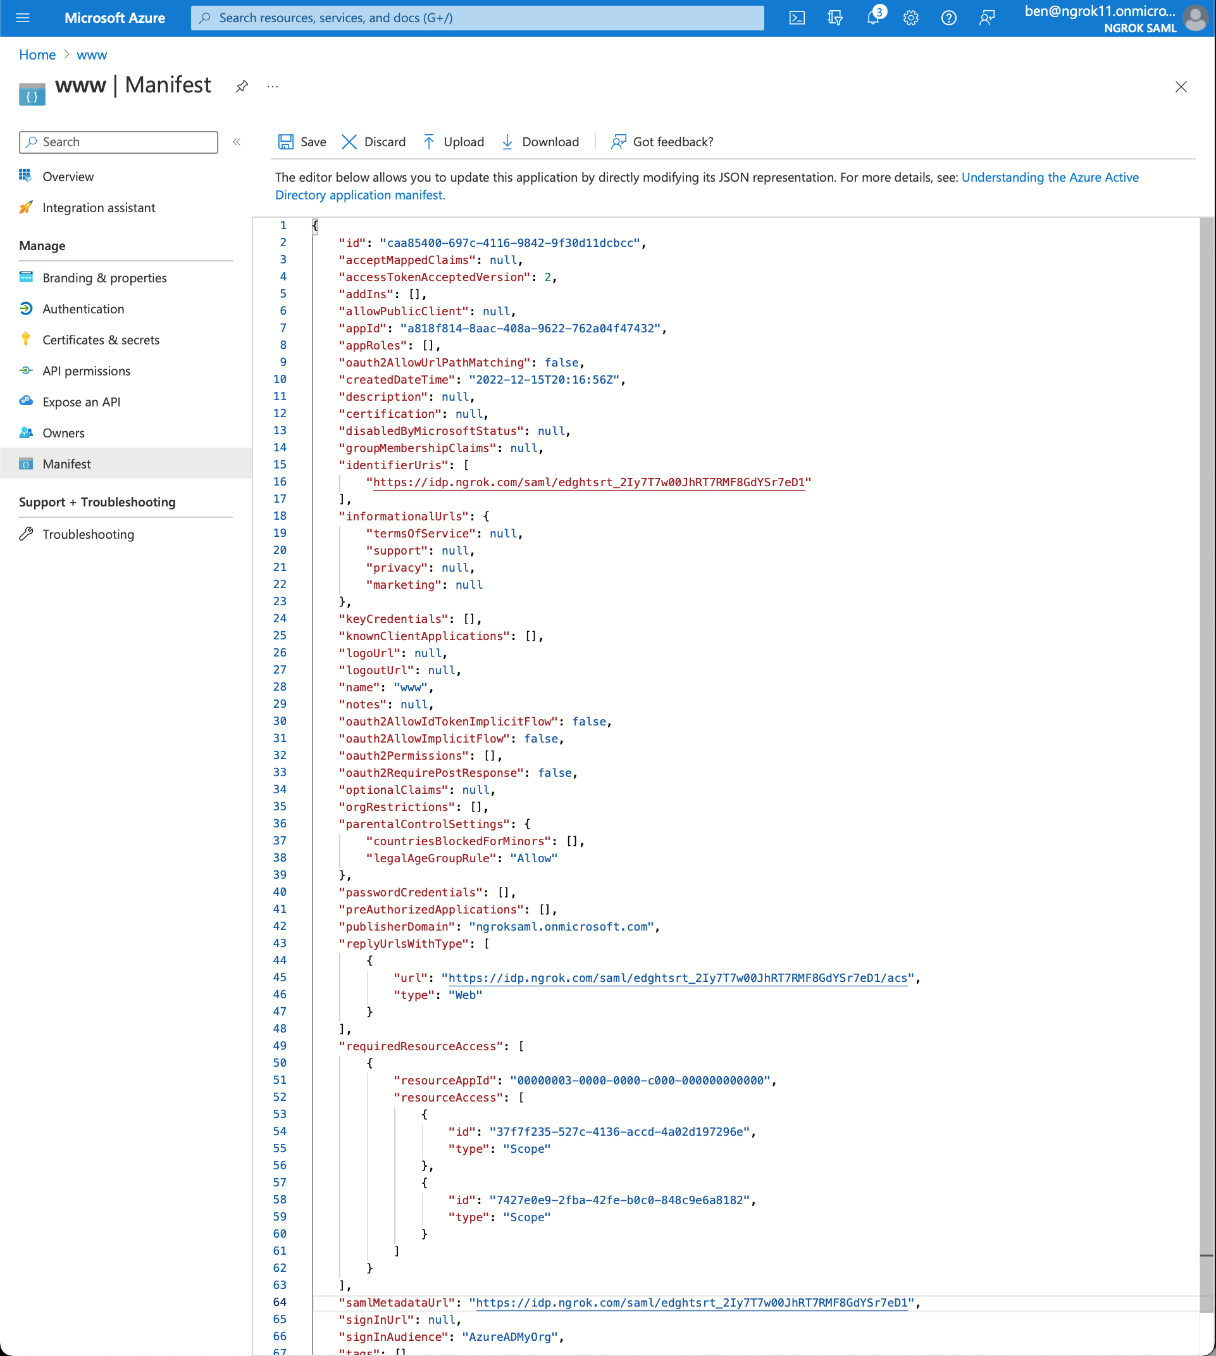Viewport: 1216px width, 1356px height.
Task: Open the notifications bell
Action: coord(873,18)
